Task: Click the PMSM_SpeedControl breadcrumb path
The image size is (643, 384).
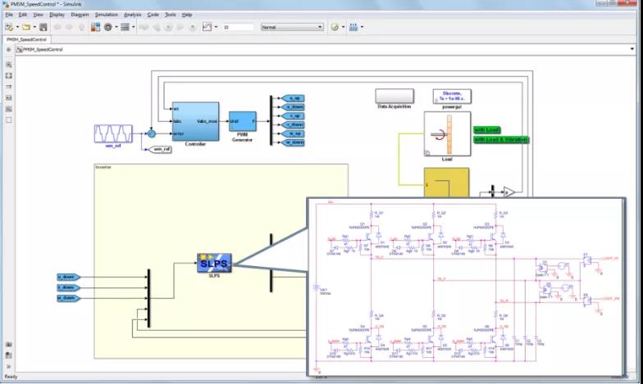Action: 43,49
